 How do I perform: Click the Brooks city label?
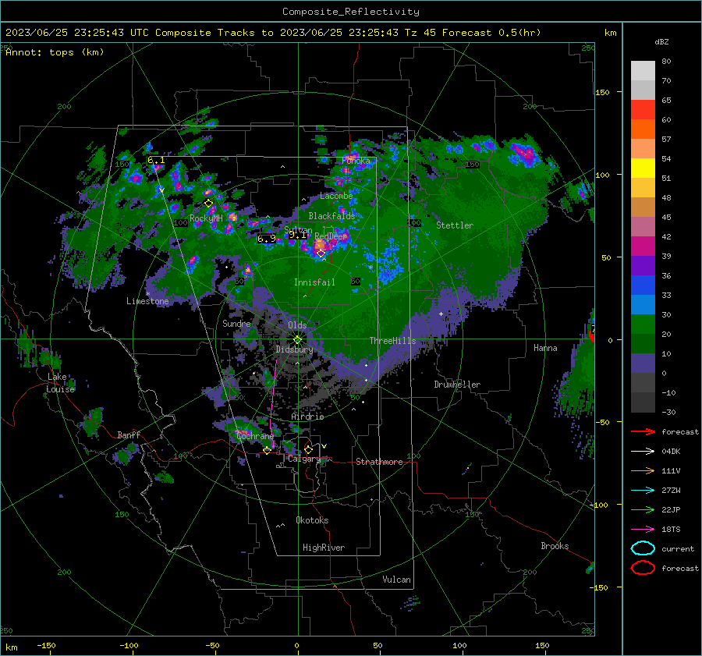[555, 546]
